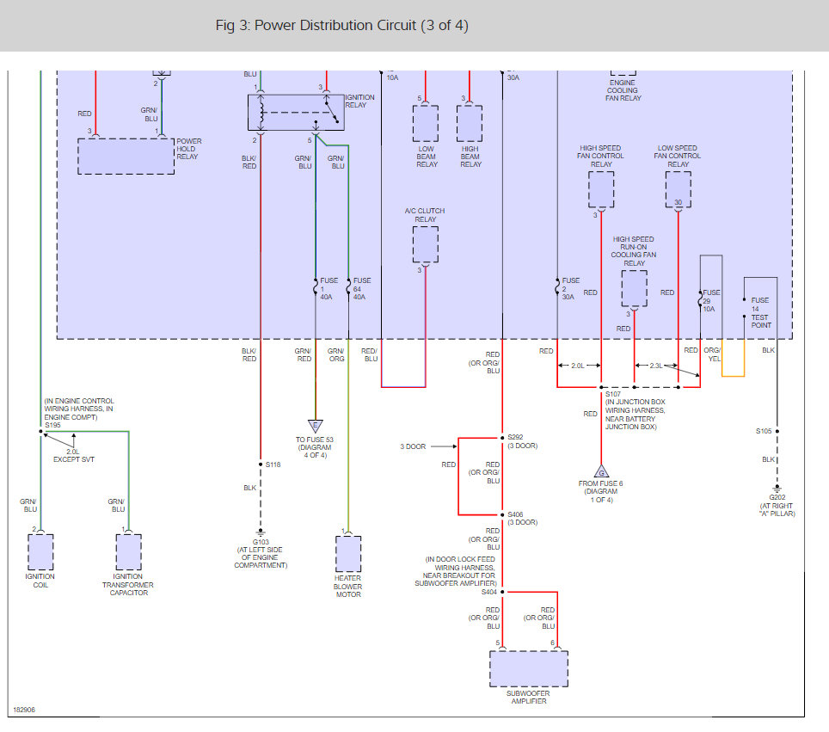This screenshot has width=829, height=732.
Task: Click the 'IN ENGINE CONTROL WIRING HARNESS' note
Action: [79, 409]
